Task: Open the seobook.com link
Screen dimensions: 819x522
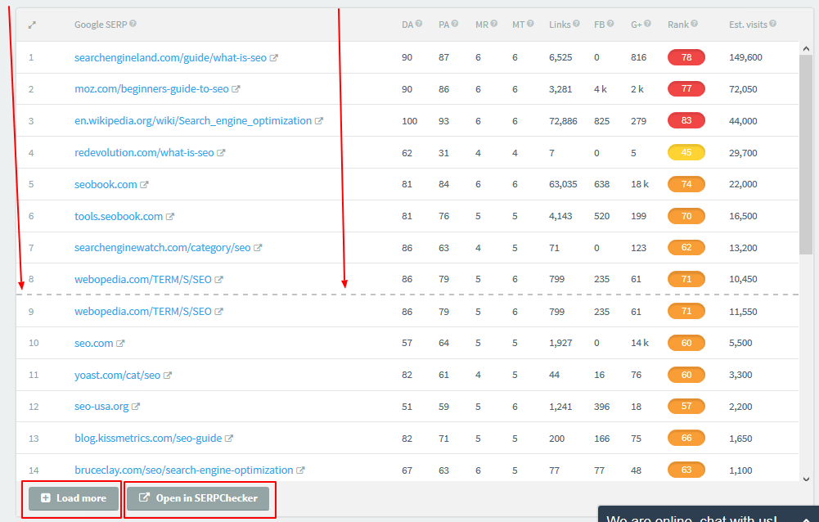Action: pos(106,184)
